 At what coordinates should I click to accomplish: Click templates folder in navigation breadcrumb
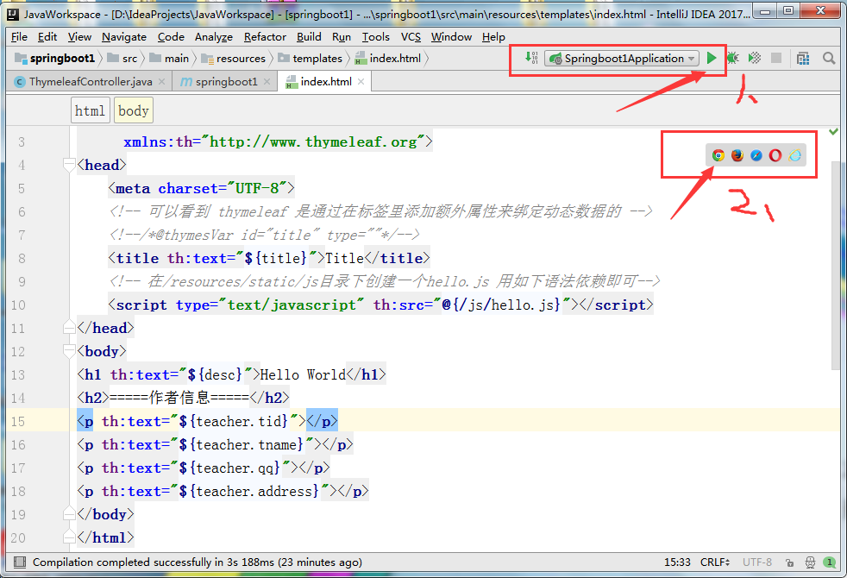[x=310, y=59]
